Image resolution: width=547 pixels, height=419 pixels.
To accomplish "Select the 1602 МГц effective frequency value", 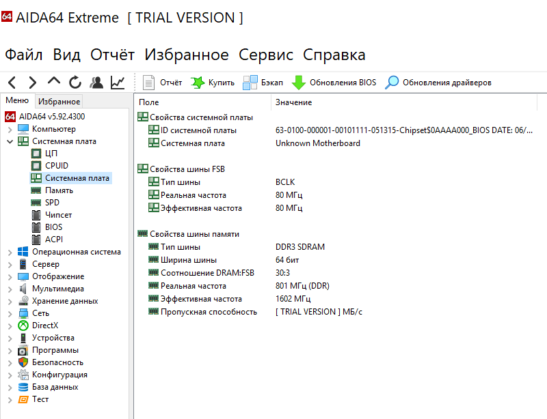I will point(293,299).
